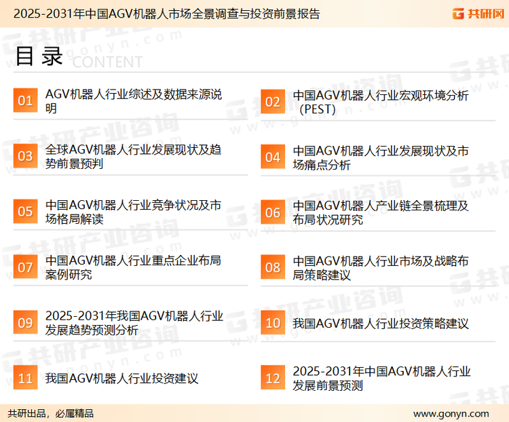Image resolution: width=509 pixels, height=422 pixels.
Task: Select chapter title 我国AGV机器人行业投资策略建议
Action: pyautogui.click(x=381, y=324)
